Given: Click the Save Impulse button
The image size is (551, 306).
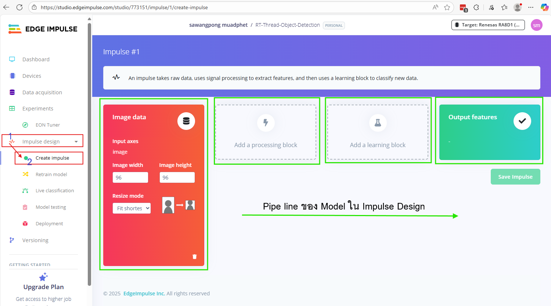Looking at the screenshot, I should click(515, 177).
